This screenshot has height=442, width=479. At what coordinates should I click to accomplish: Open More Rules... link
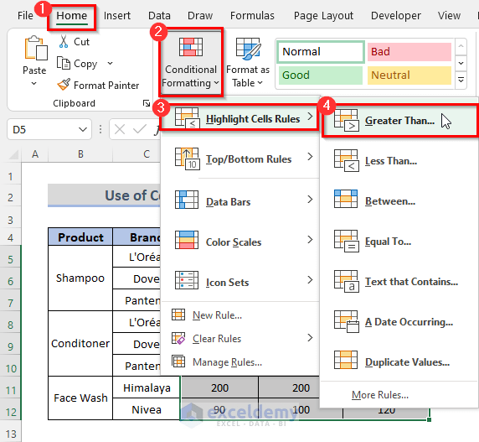tap(380, 395)
